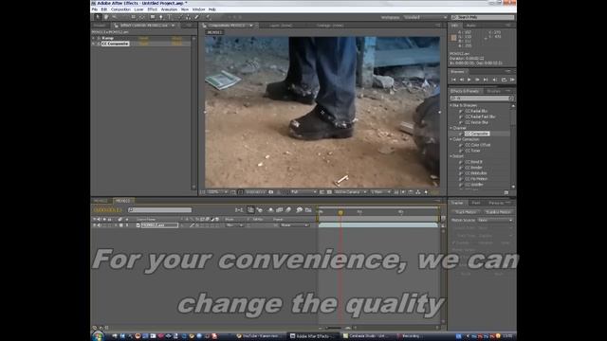Click the Info panel color swatch
This screenshot has height=341, width=607.
tap(453, 38)
